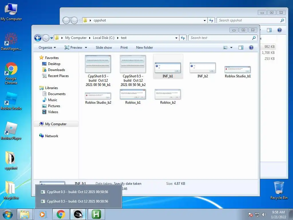Click Specify date taken in details pane
This screenshot has height=220, width=293.
click(x=128, y=184)
